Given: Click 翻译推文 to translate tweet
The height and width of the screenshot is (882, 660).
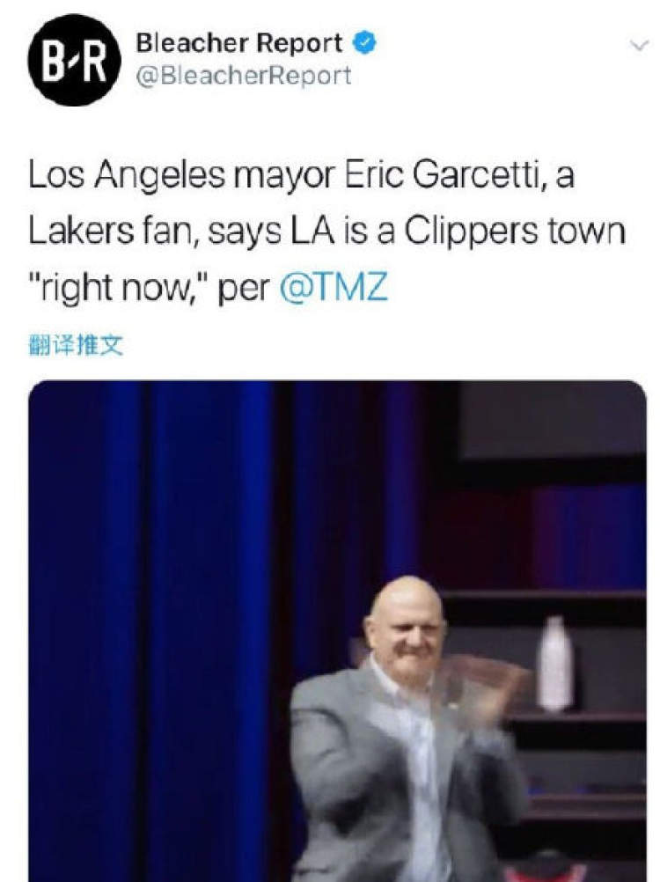Looking at the screenshot, I should coord(76,345).
